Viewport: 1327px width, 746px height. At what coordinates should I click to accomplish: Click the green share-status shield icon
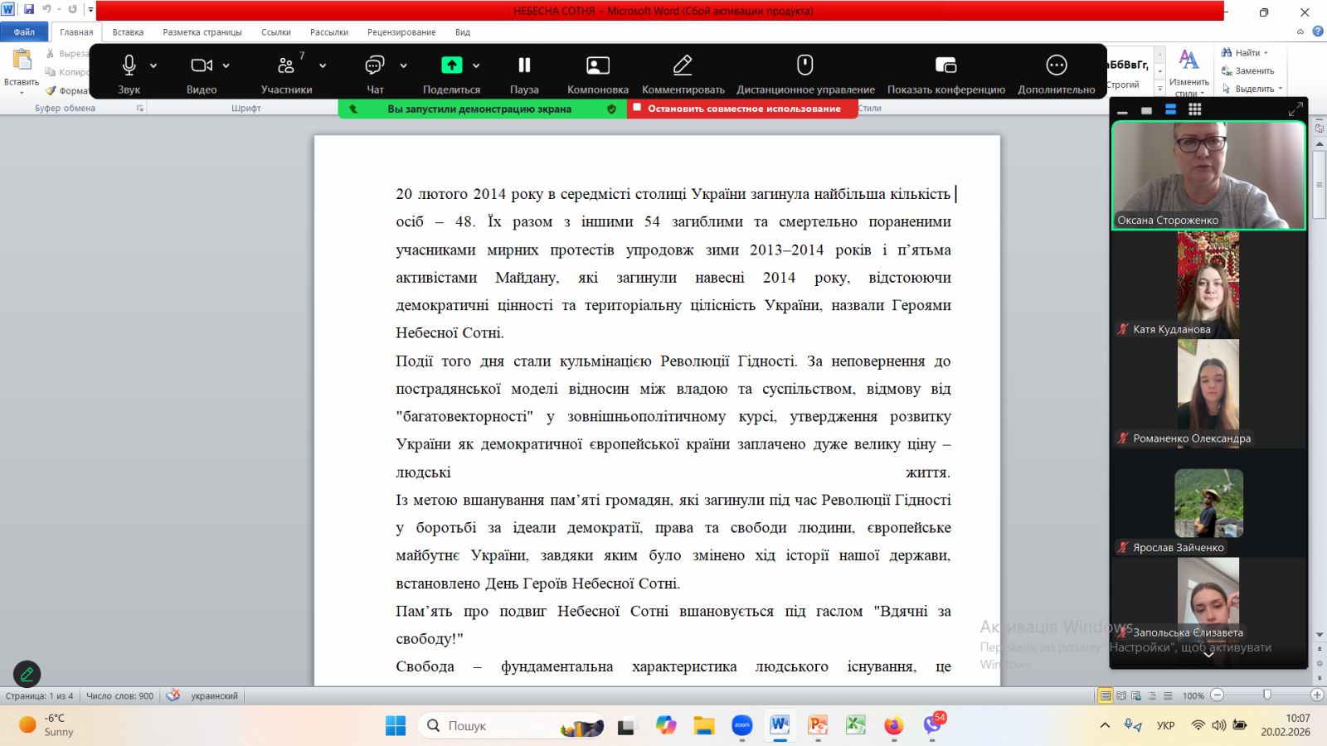pyautogui.click(x=611, y=109)
